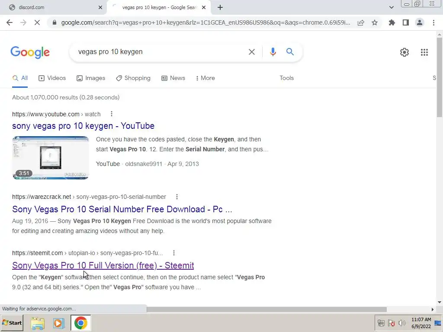Open Sony Vegas Pro 10 Full Version Steemit link
This screenshot has width=443, height=332.
click(103, 265)
